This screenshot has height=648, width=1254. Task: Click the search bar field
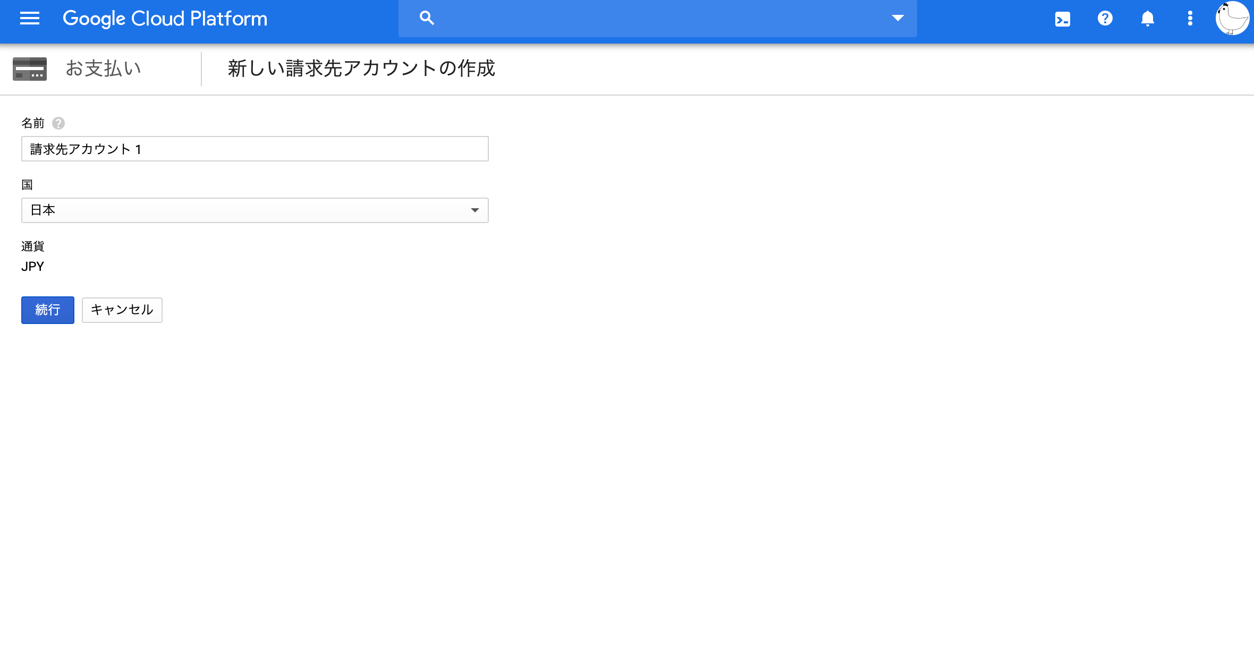[638, 18]
